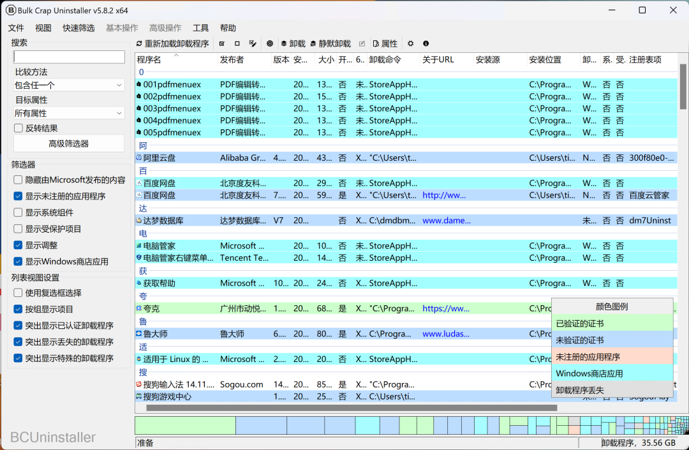This screenshot has height=450, width=689.
Task: Run the 卸载 uninstall command
Action: click(292, 43)
